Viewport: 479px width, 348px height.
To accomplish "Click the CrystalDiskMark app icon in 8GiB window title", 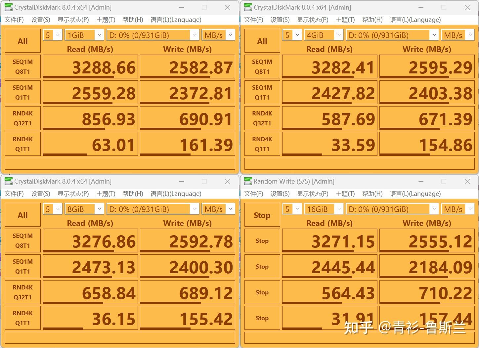I will [9, 181].
